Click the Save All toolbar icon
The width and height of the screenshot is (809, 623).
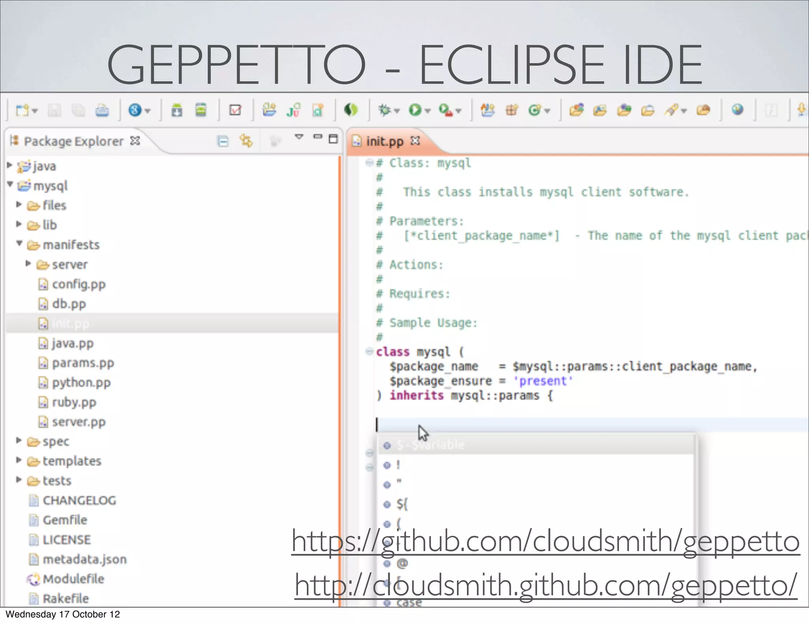click(78, 110)
